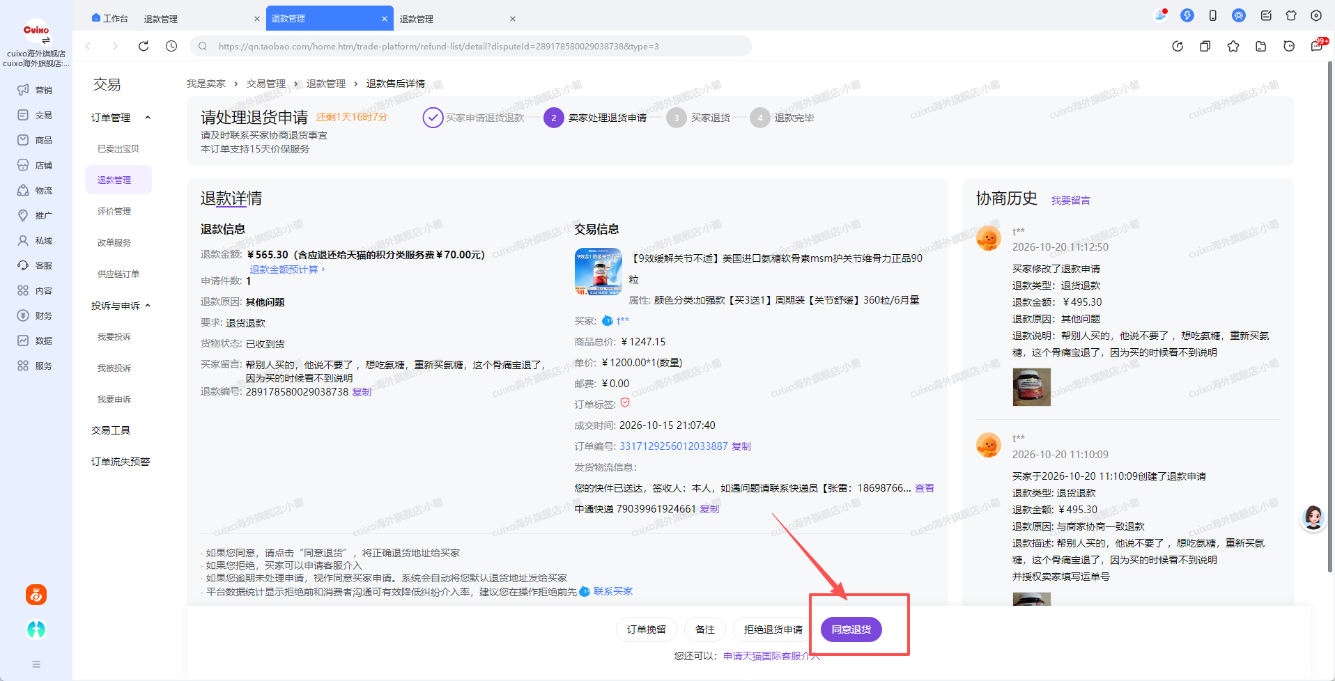
Task: Click the 拒绝退货申请 button
Action: (x=773, y=629)
